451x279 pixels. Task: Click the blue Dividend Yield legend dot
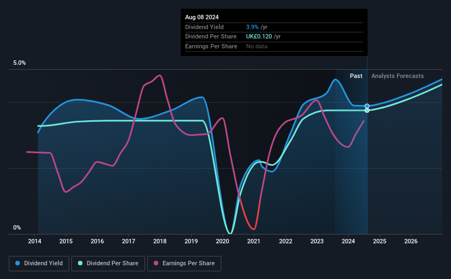coord(18,263)
